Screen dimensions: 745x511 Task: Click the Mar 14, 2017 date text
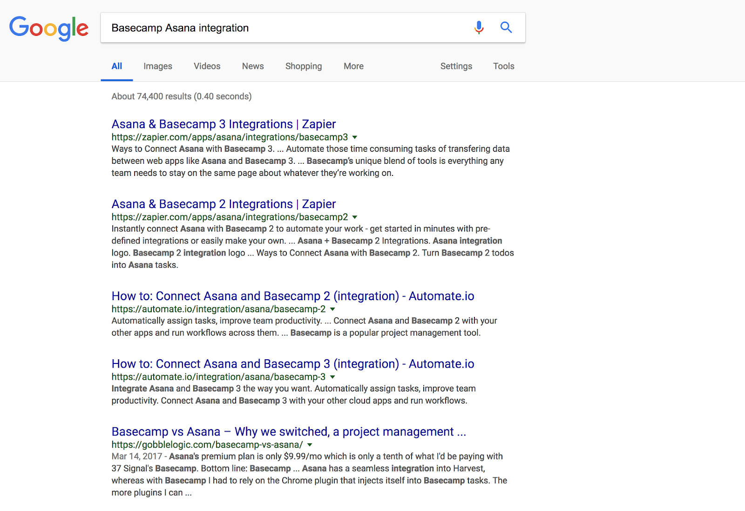tap(137, 457)
